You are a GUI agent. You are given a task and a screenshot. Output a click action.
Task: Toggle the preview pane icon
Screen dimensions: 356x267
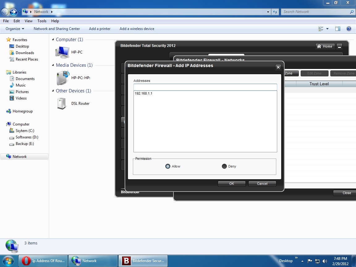click(x=337, y=29)
